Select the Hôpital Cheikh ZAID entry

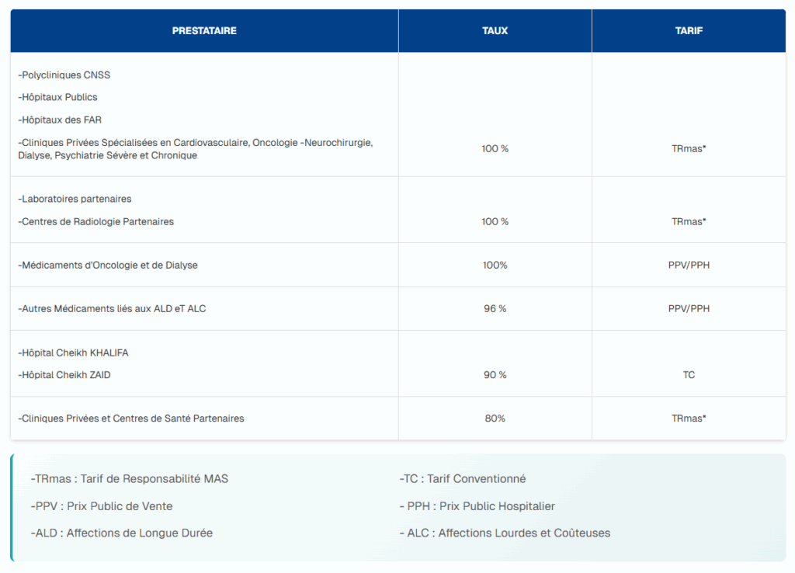69,376
